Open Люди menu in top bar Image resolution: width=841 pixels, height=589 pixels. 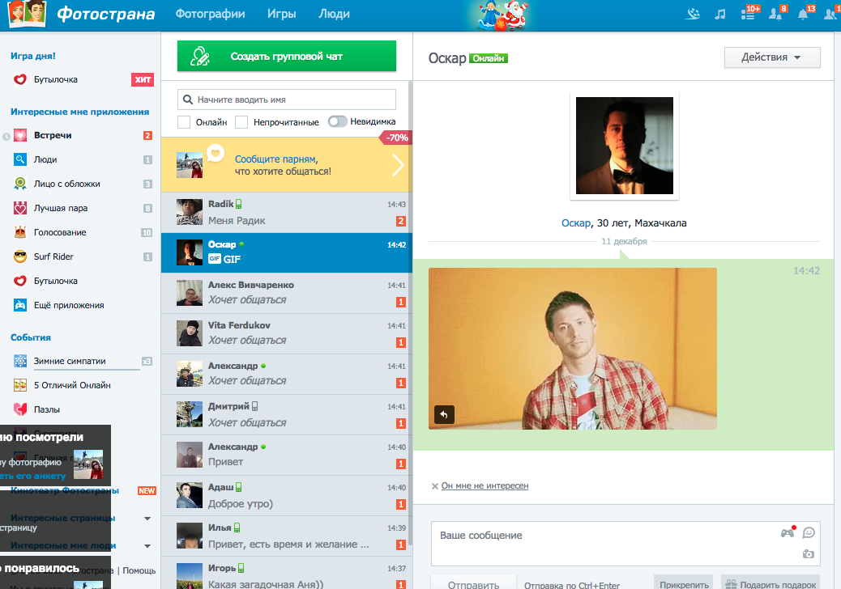[334, 14]
